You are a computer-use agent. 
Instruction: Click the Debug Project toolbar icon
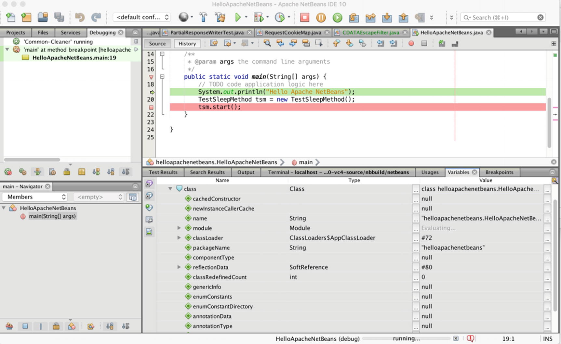click(x=259, y=17)
